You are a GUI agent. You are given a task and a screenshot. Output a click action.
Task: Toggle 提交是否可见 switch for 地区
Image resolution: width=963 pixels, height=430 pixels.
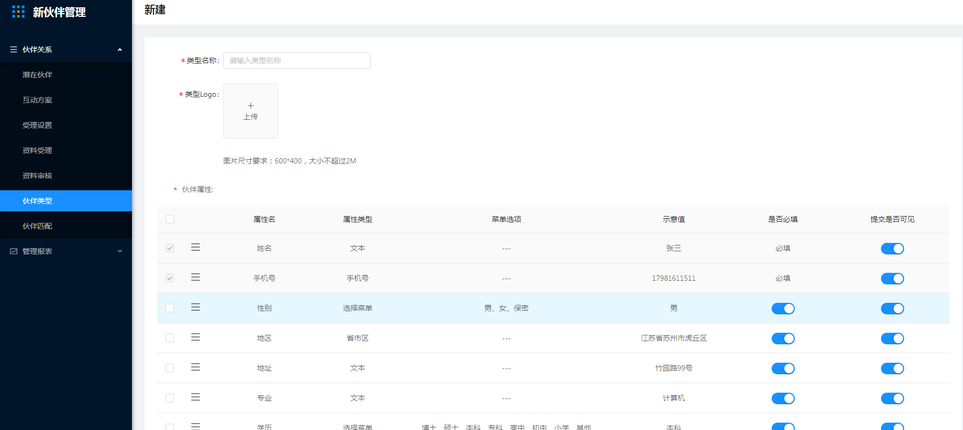coord(892,339)
